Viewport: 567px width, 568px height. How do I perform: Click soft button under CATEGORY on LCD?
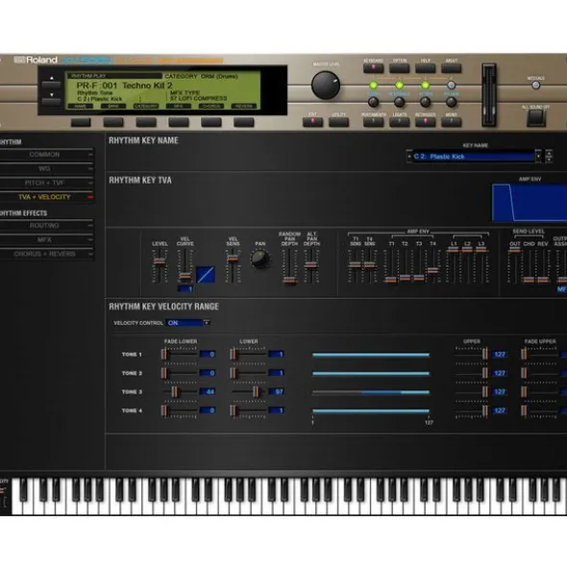(146, 122)
